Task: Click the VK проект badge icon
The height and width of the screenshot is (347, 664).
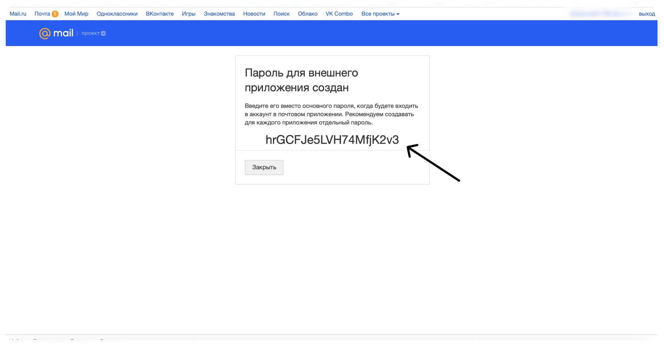Action: pyautogui.click(x=103, y=33)
